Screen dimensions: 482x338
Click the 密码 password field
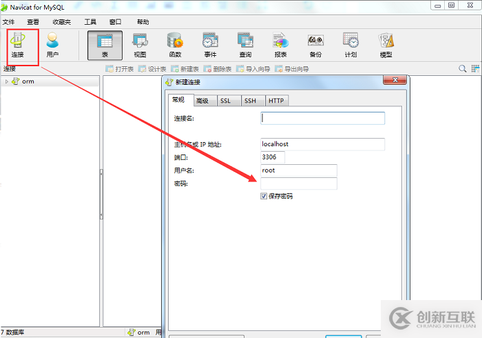click(298, 183)
